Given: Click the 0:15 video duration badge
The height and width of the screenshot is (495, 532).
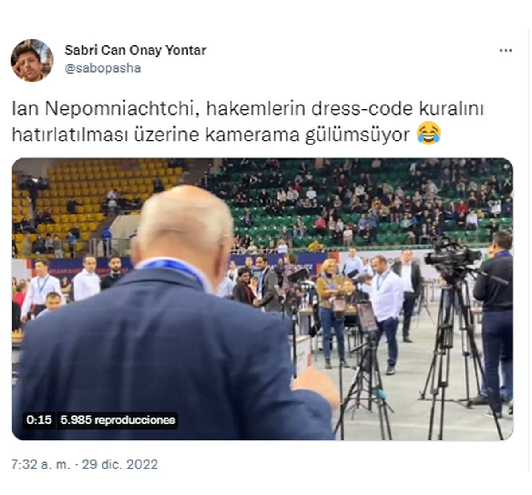Looking at the screenshot, I should [39, 420].
